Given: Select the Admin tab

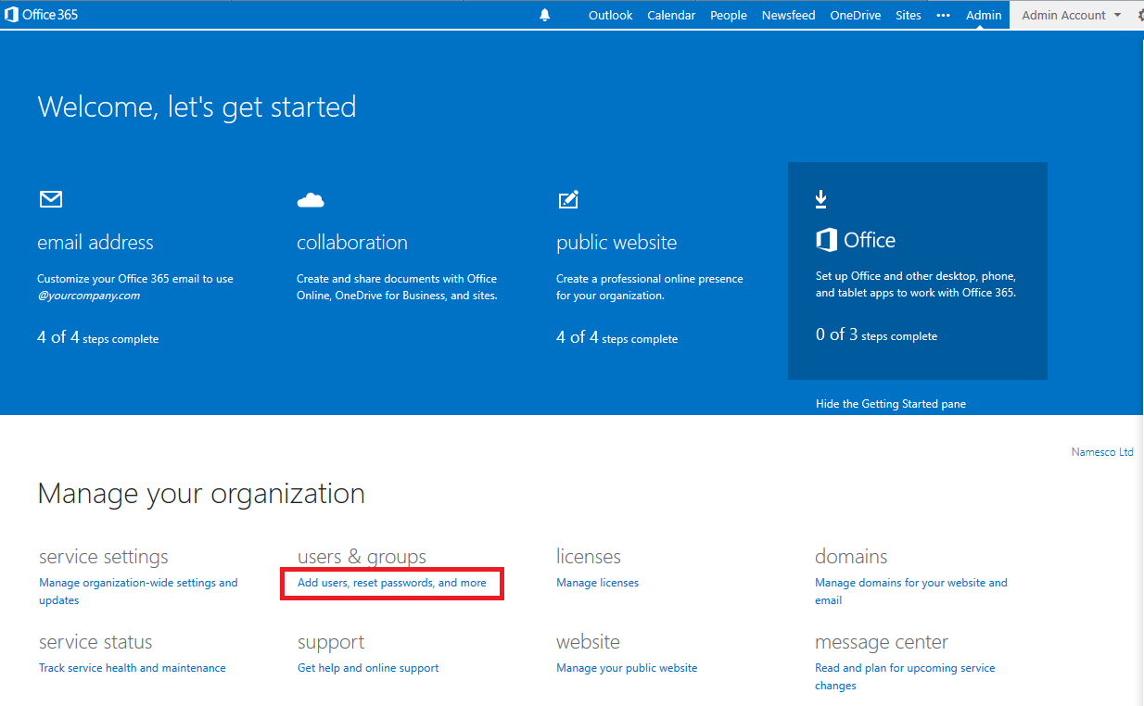Looking at the screenshot, I should tap(984, 15).
